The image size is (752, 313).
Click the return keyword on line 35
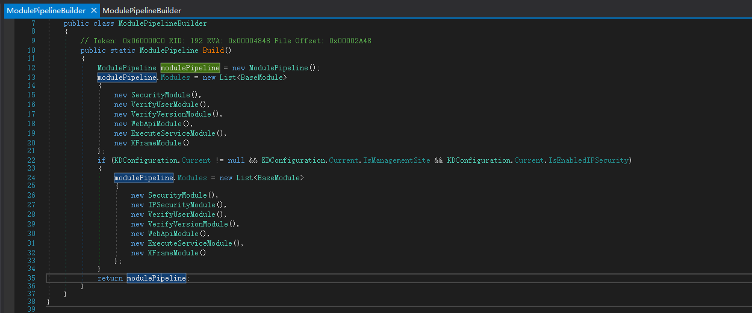pyautogui.click(x=110, y=278)
